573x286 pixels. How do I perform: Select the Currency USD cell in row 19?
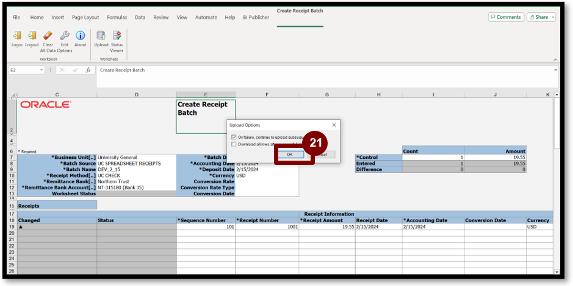(x=539, y=226)
